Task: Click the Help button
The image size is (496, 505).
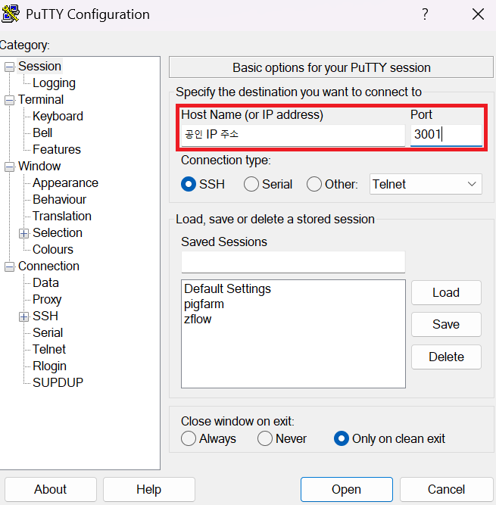Action: [148, 490]
